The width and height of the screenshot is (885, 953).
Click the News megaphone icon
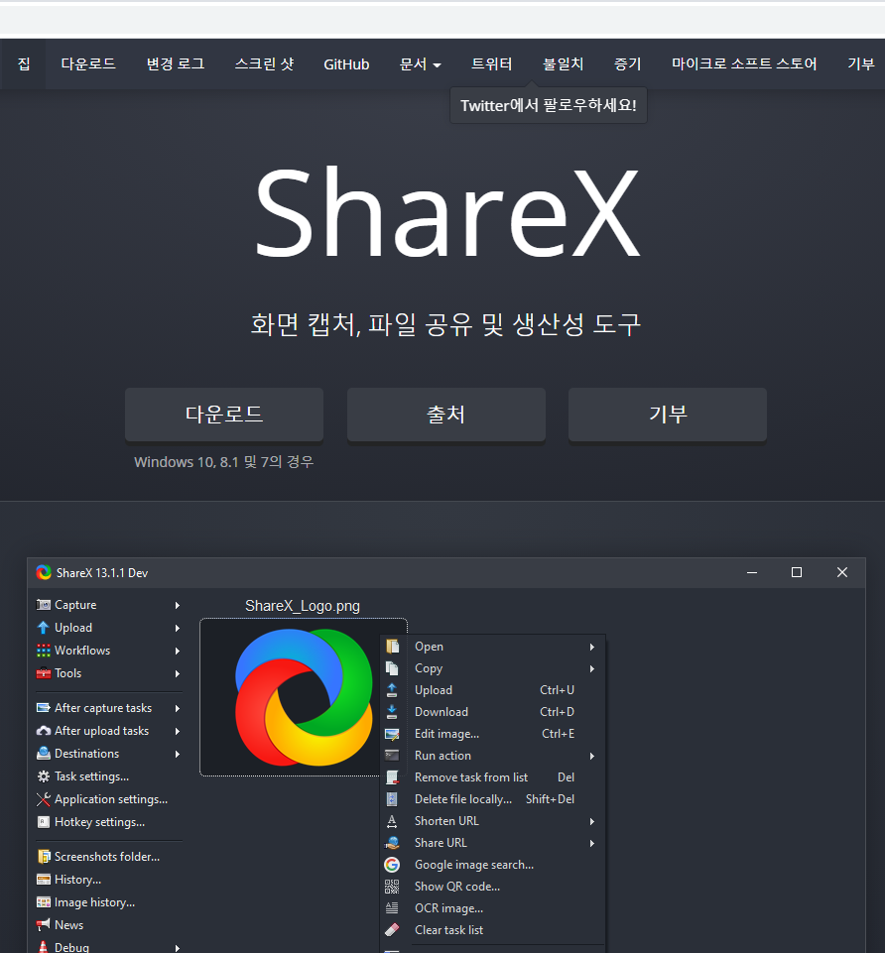click(x=44, y=925)
